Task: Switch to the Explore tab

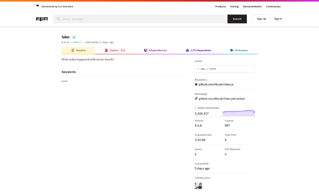Action: (115, 50)
